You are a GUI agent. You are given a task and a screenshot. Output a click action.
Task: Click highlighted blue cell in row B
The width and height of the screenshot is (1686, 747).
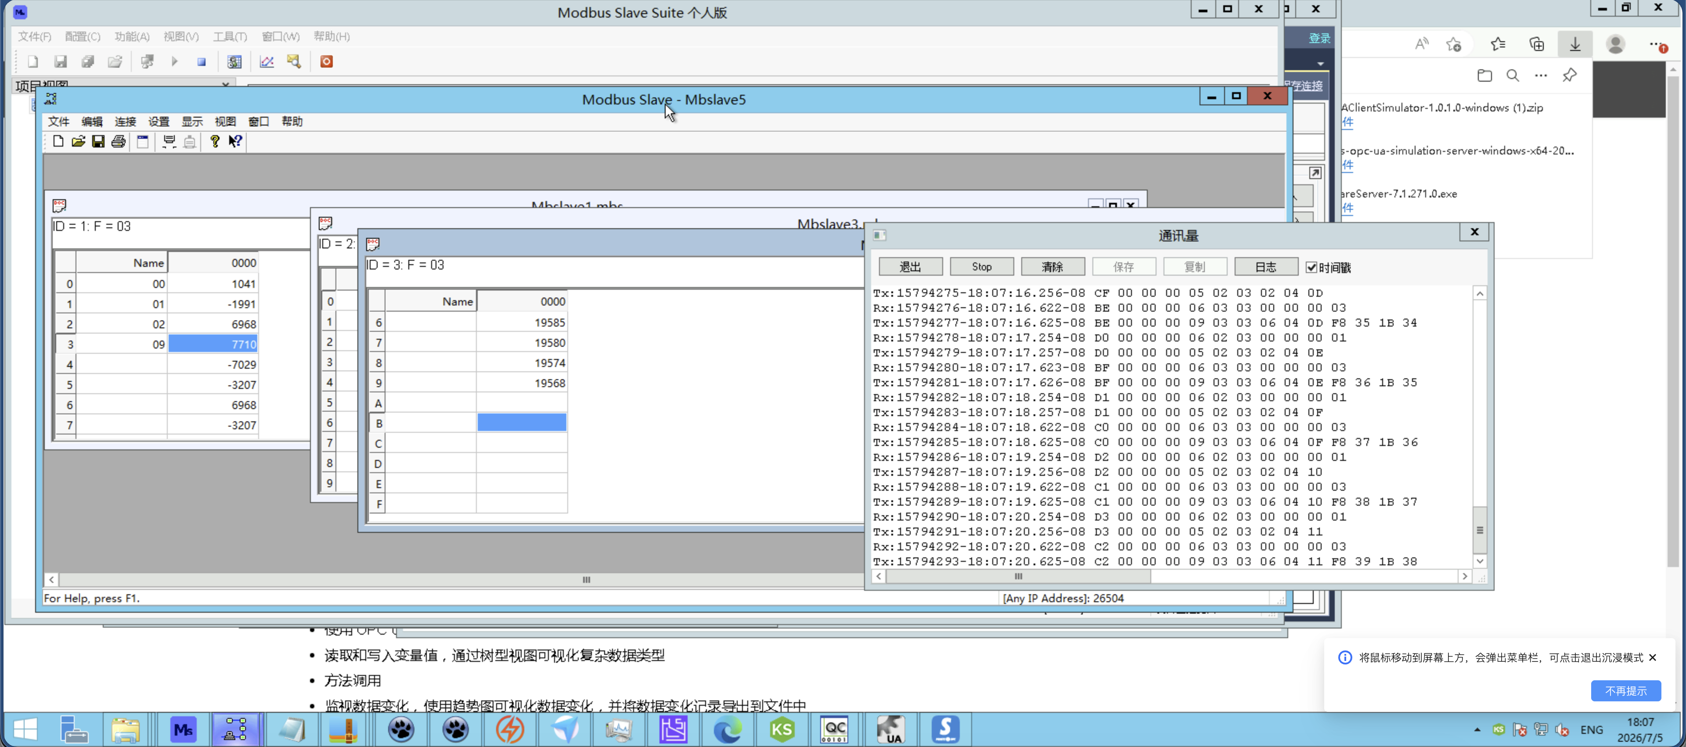tap(522, 423)
